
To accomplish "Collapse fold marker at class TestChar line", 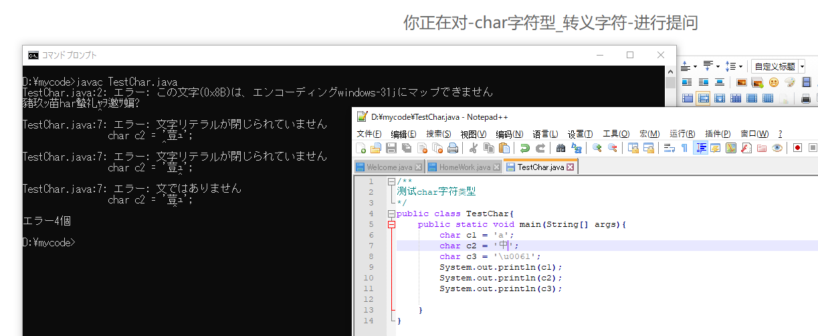I will 391,214.
